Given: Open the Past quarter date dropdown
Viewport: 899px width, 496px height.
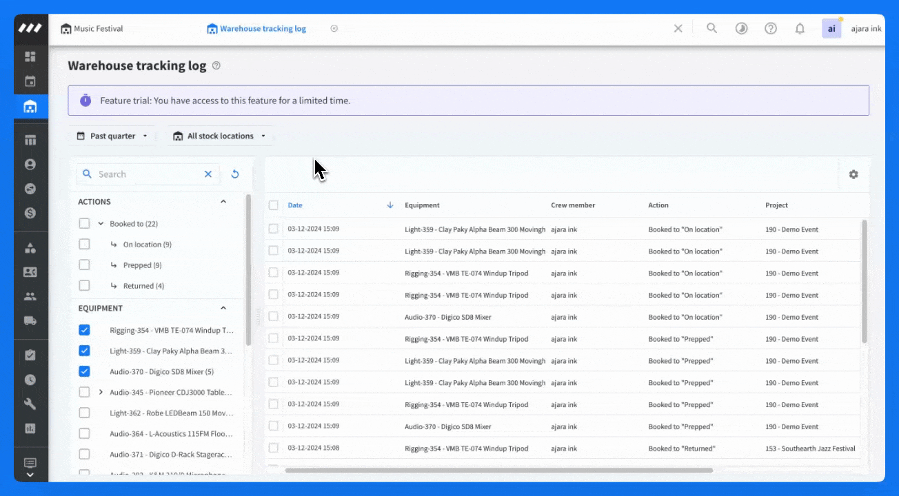Looking at the screenshot, I should point(112,136).
